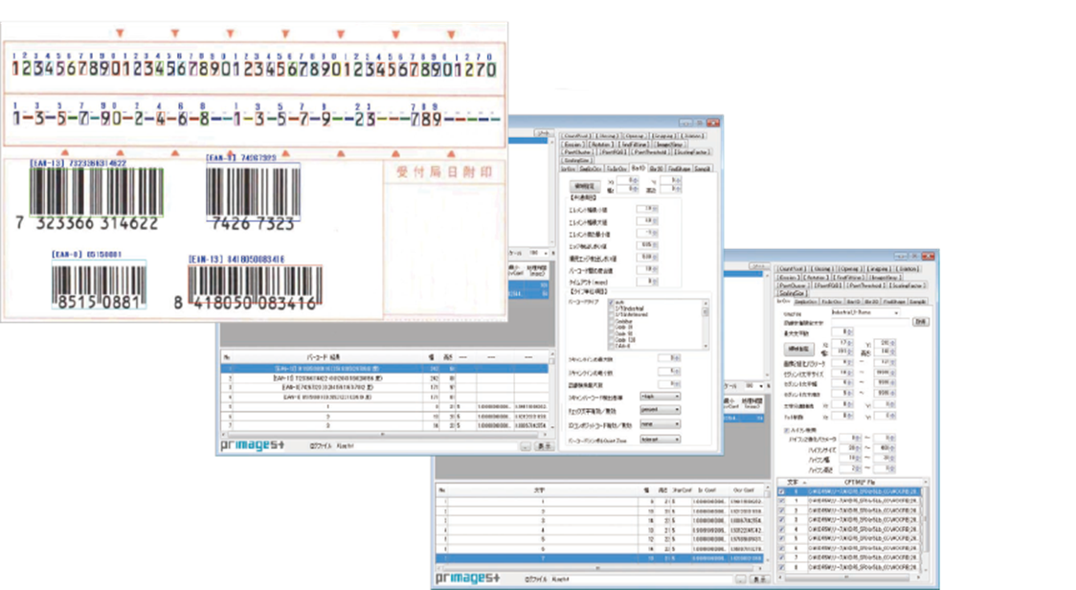Check the "auto" barcode type checkbox
The height and width of the screenshot is (590, 1076).
click(x=610, y=304)
